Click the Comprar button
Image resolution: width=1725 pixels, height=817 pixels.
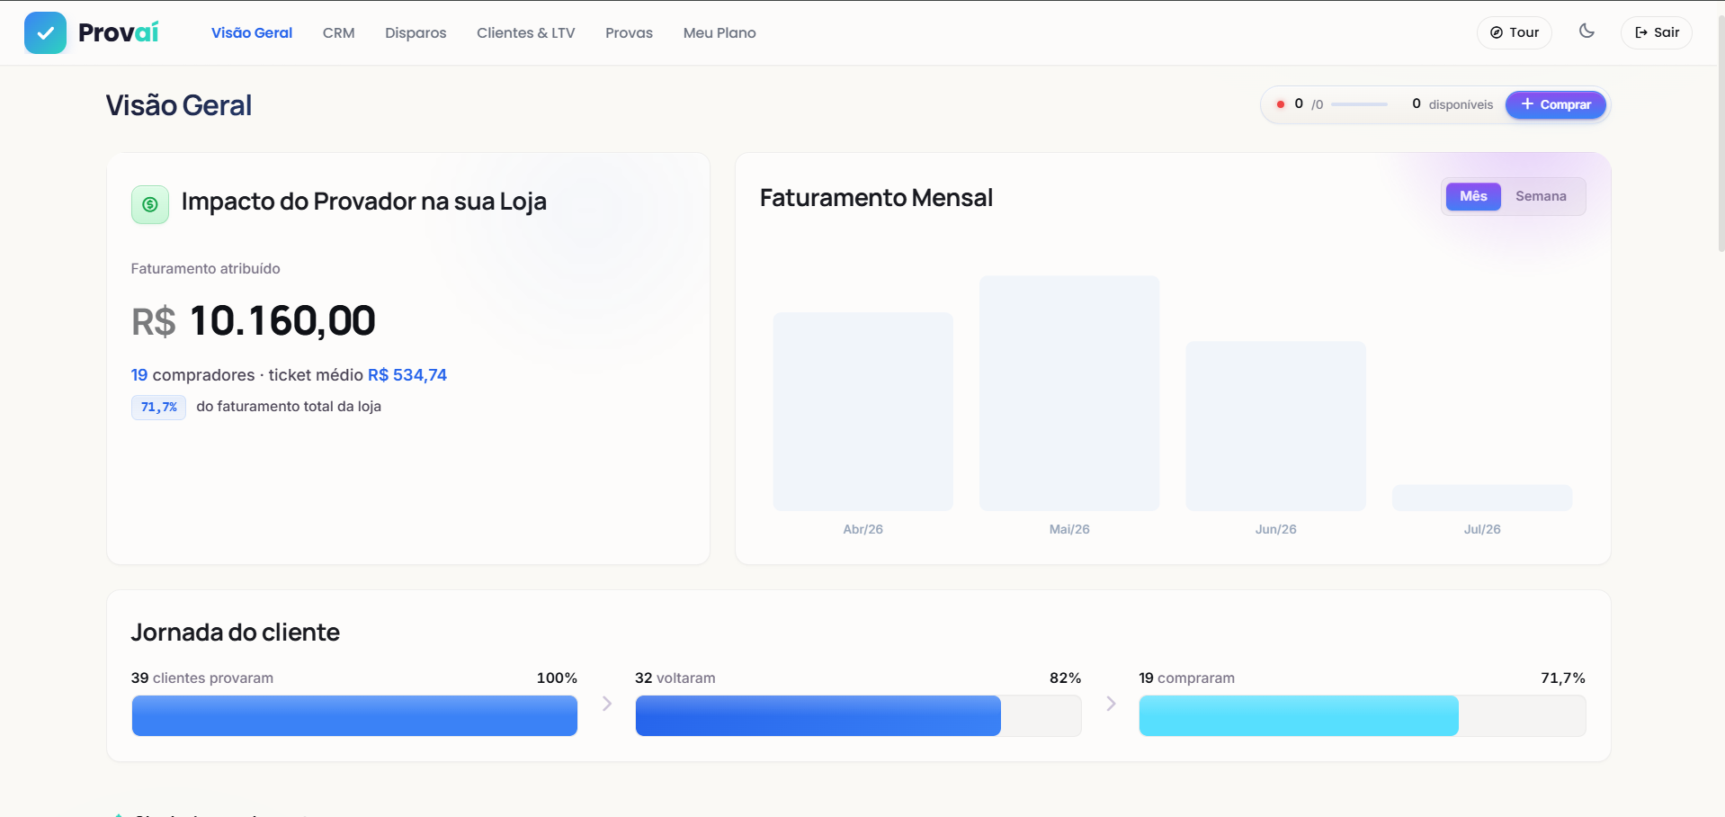click(1556, 104)
